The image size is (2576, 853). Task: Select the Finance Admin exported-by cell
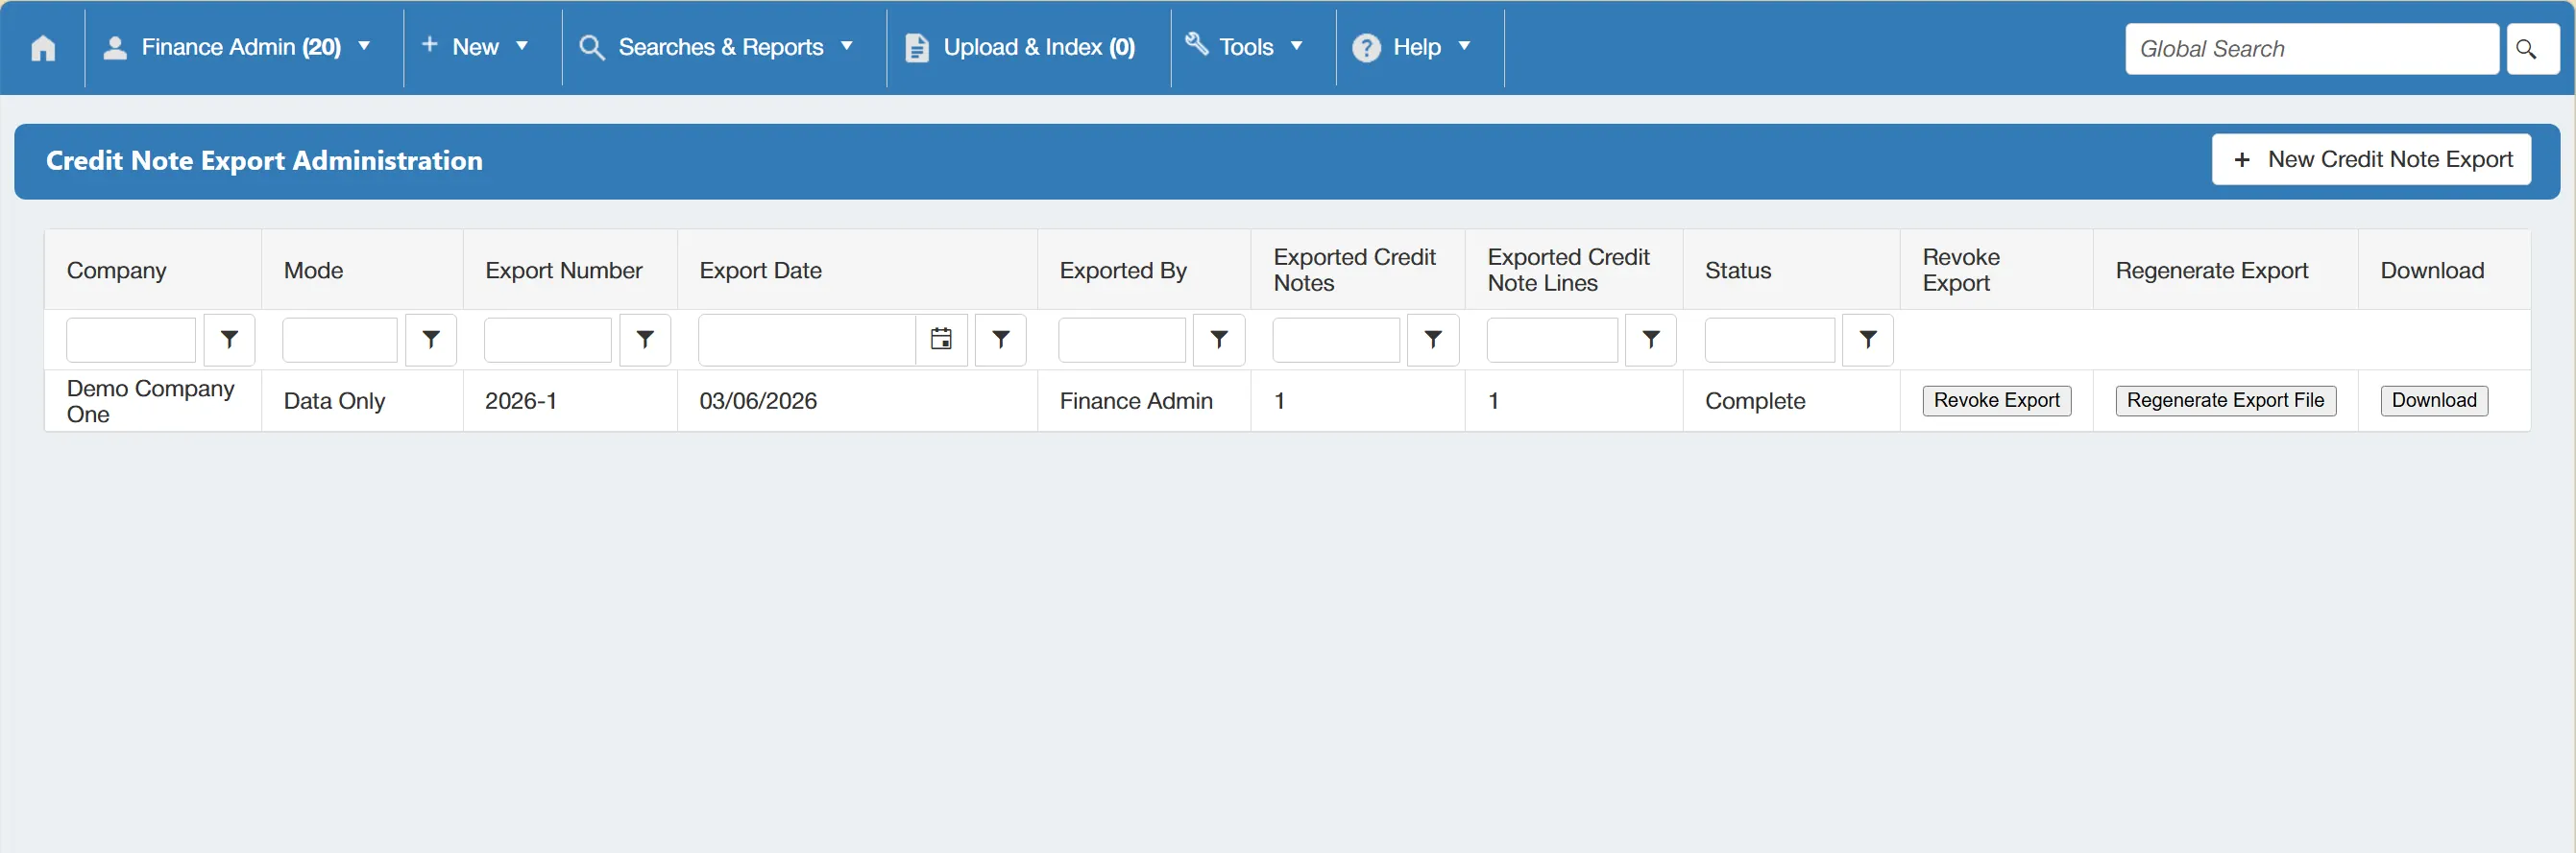pos(1144,400)
